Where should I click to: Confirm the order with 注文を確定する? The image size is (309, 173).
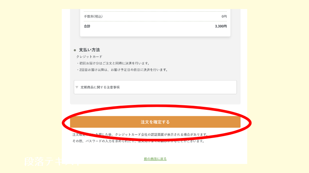pos(155,122)
